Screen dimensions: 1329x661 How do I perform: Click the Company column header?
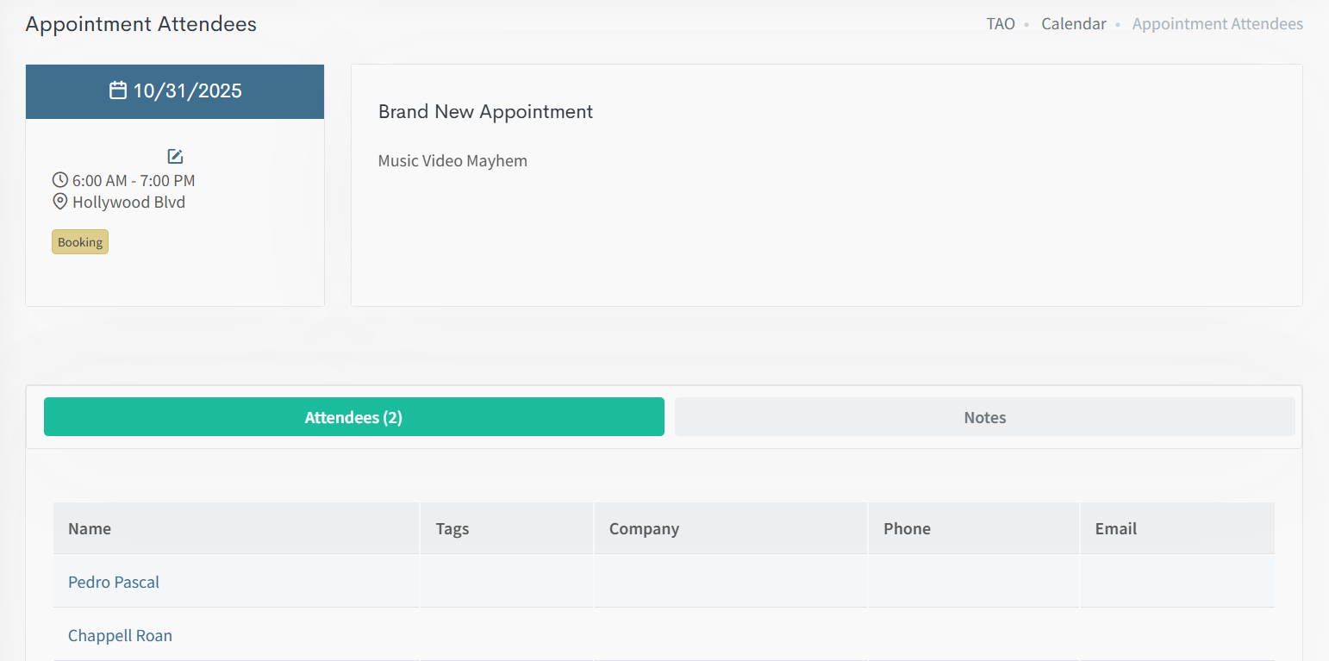[644, 528]
